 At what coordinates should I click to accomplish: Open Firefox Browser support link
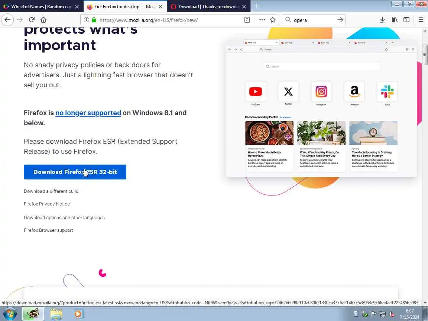48,230
